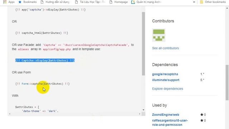Click the Explore dependencies link
Image resolution: width=229 pixels, height=129 pixels.
pyautogui.click(x=167, y=89)
